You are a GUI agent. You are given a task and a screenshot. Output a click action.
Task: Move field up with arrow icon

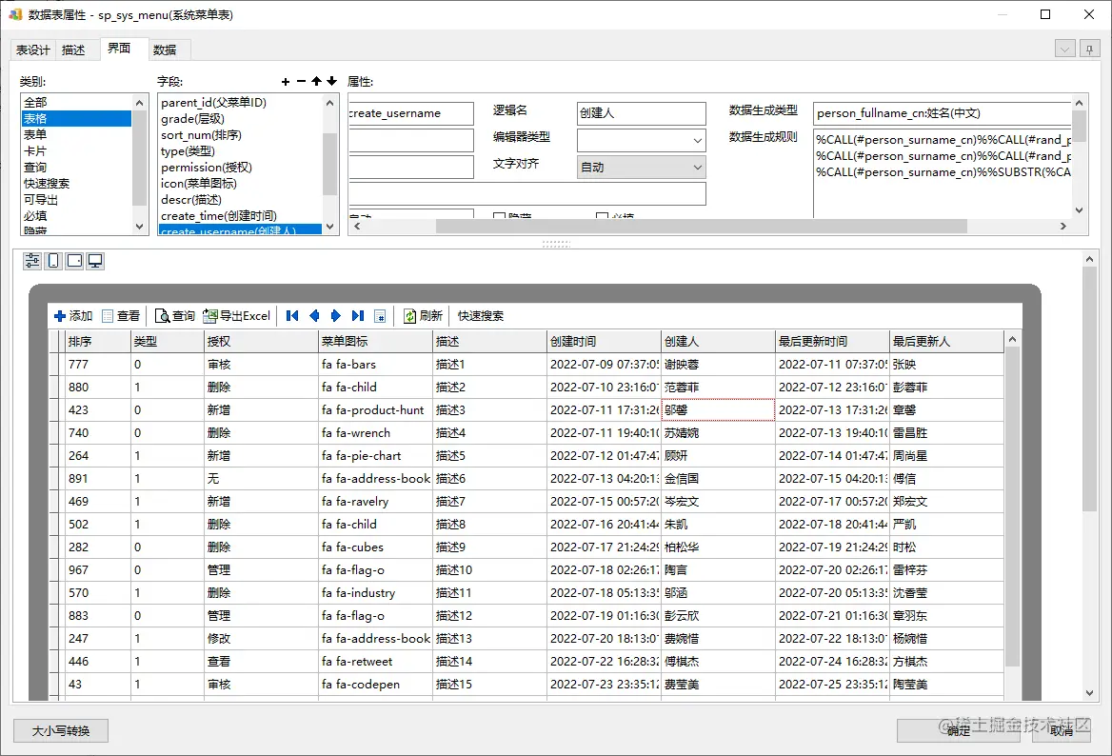click(x=316, y=82)
